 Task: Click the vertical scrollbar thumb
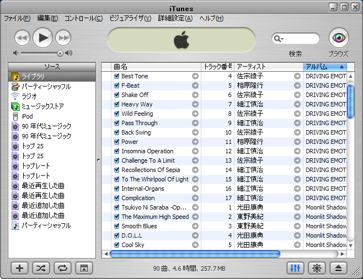350,101
